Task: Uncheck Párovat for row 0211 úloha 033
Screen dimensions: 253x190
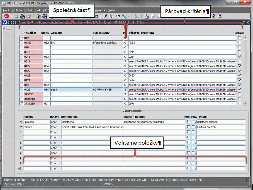Action: pyautogui.click(x=239, y=57)
